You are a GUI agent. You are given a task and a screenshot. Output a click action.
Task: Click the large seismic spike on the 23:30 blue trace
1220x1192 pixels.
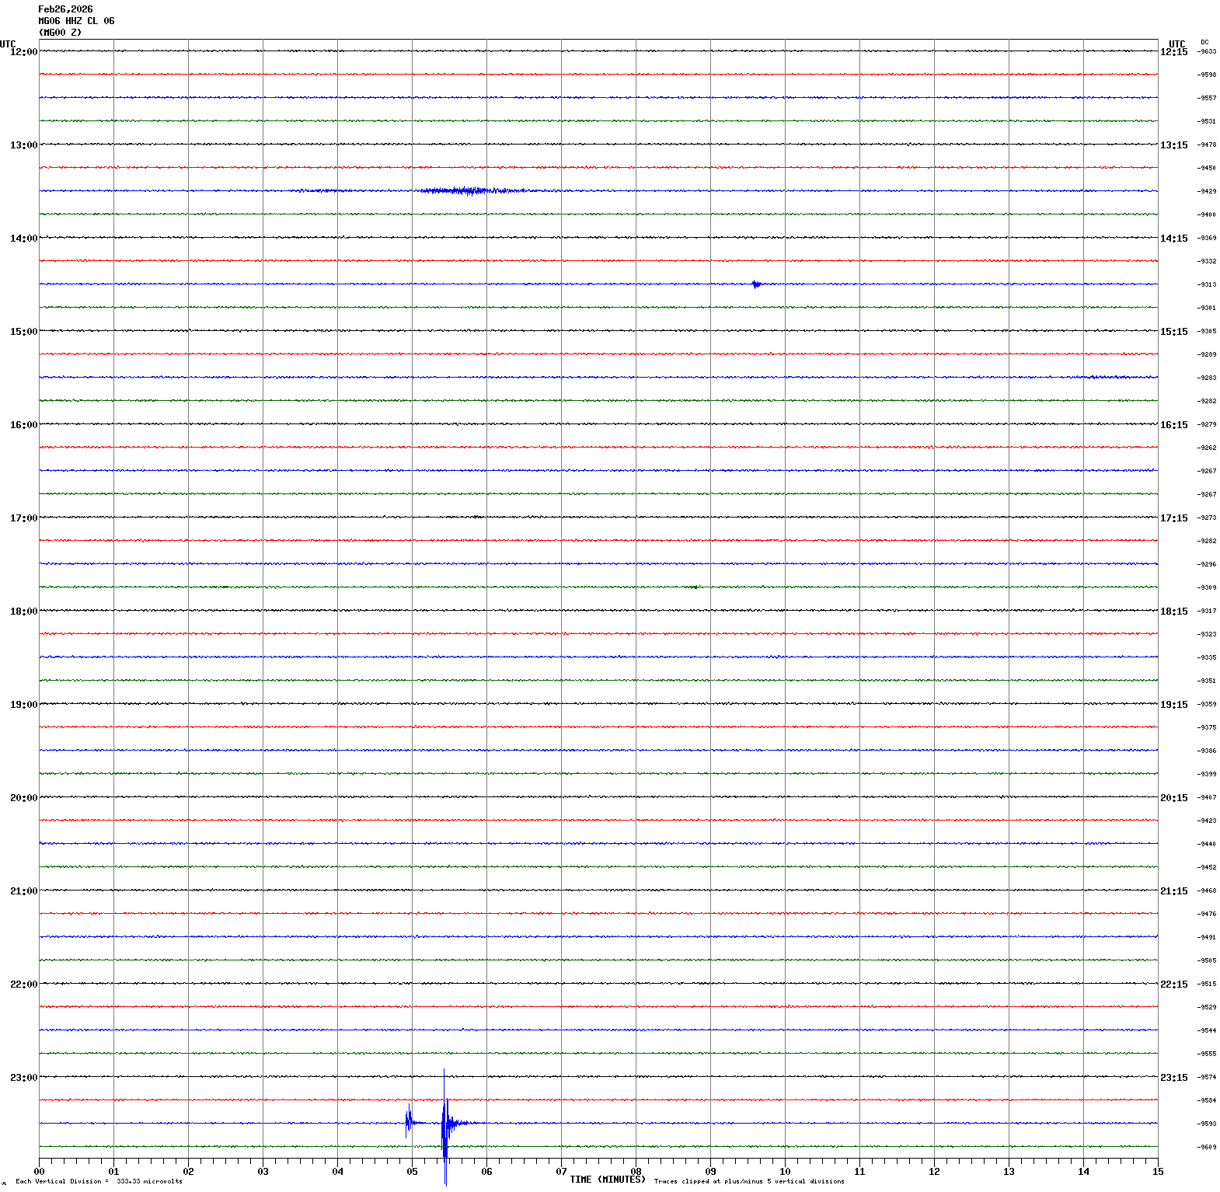[x=444, y=1123]
